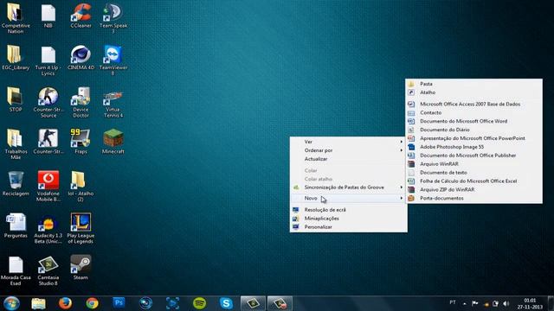Launch Steam from desktop
The height and width of the screenshot is (311, 554).
click(81, 268)
